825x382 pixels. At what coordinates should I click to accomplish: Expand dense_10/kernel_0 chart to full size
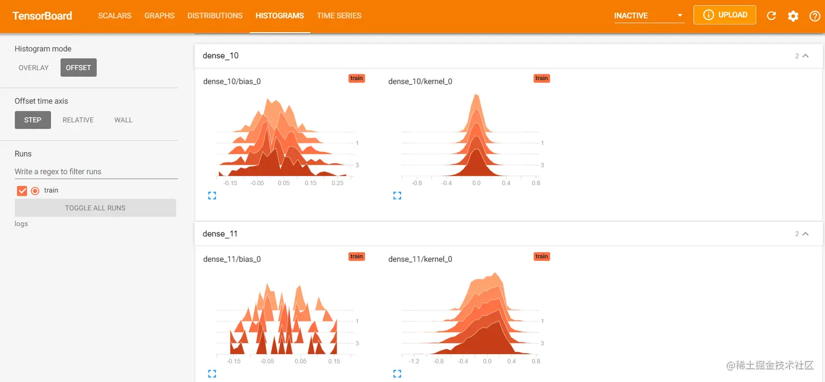click(397, 195)
